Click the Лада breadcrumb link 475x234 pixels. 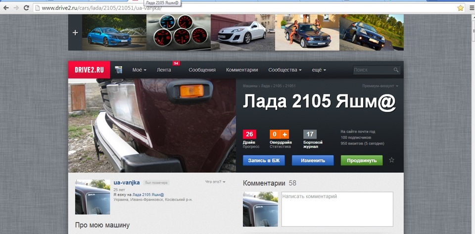(x=265, y=86)
